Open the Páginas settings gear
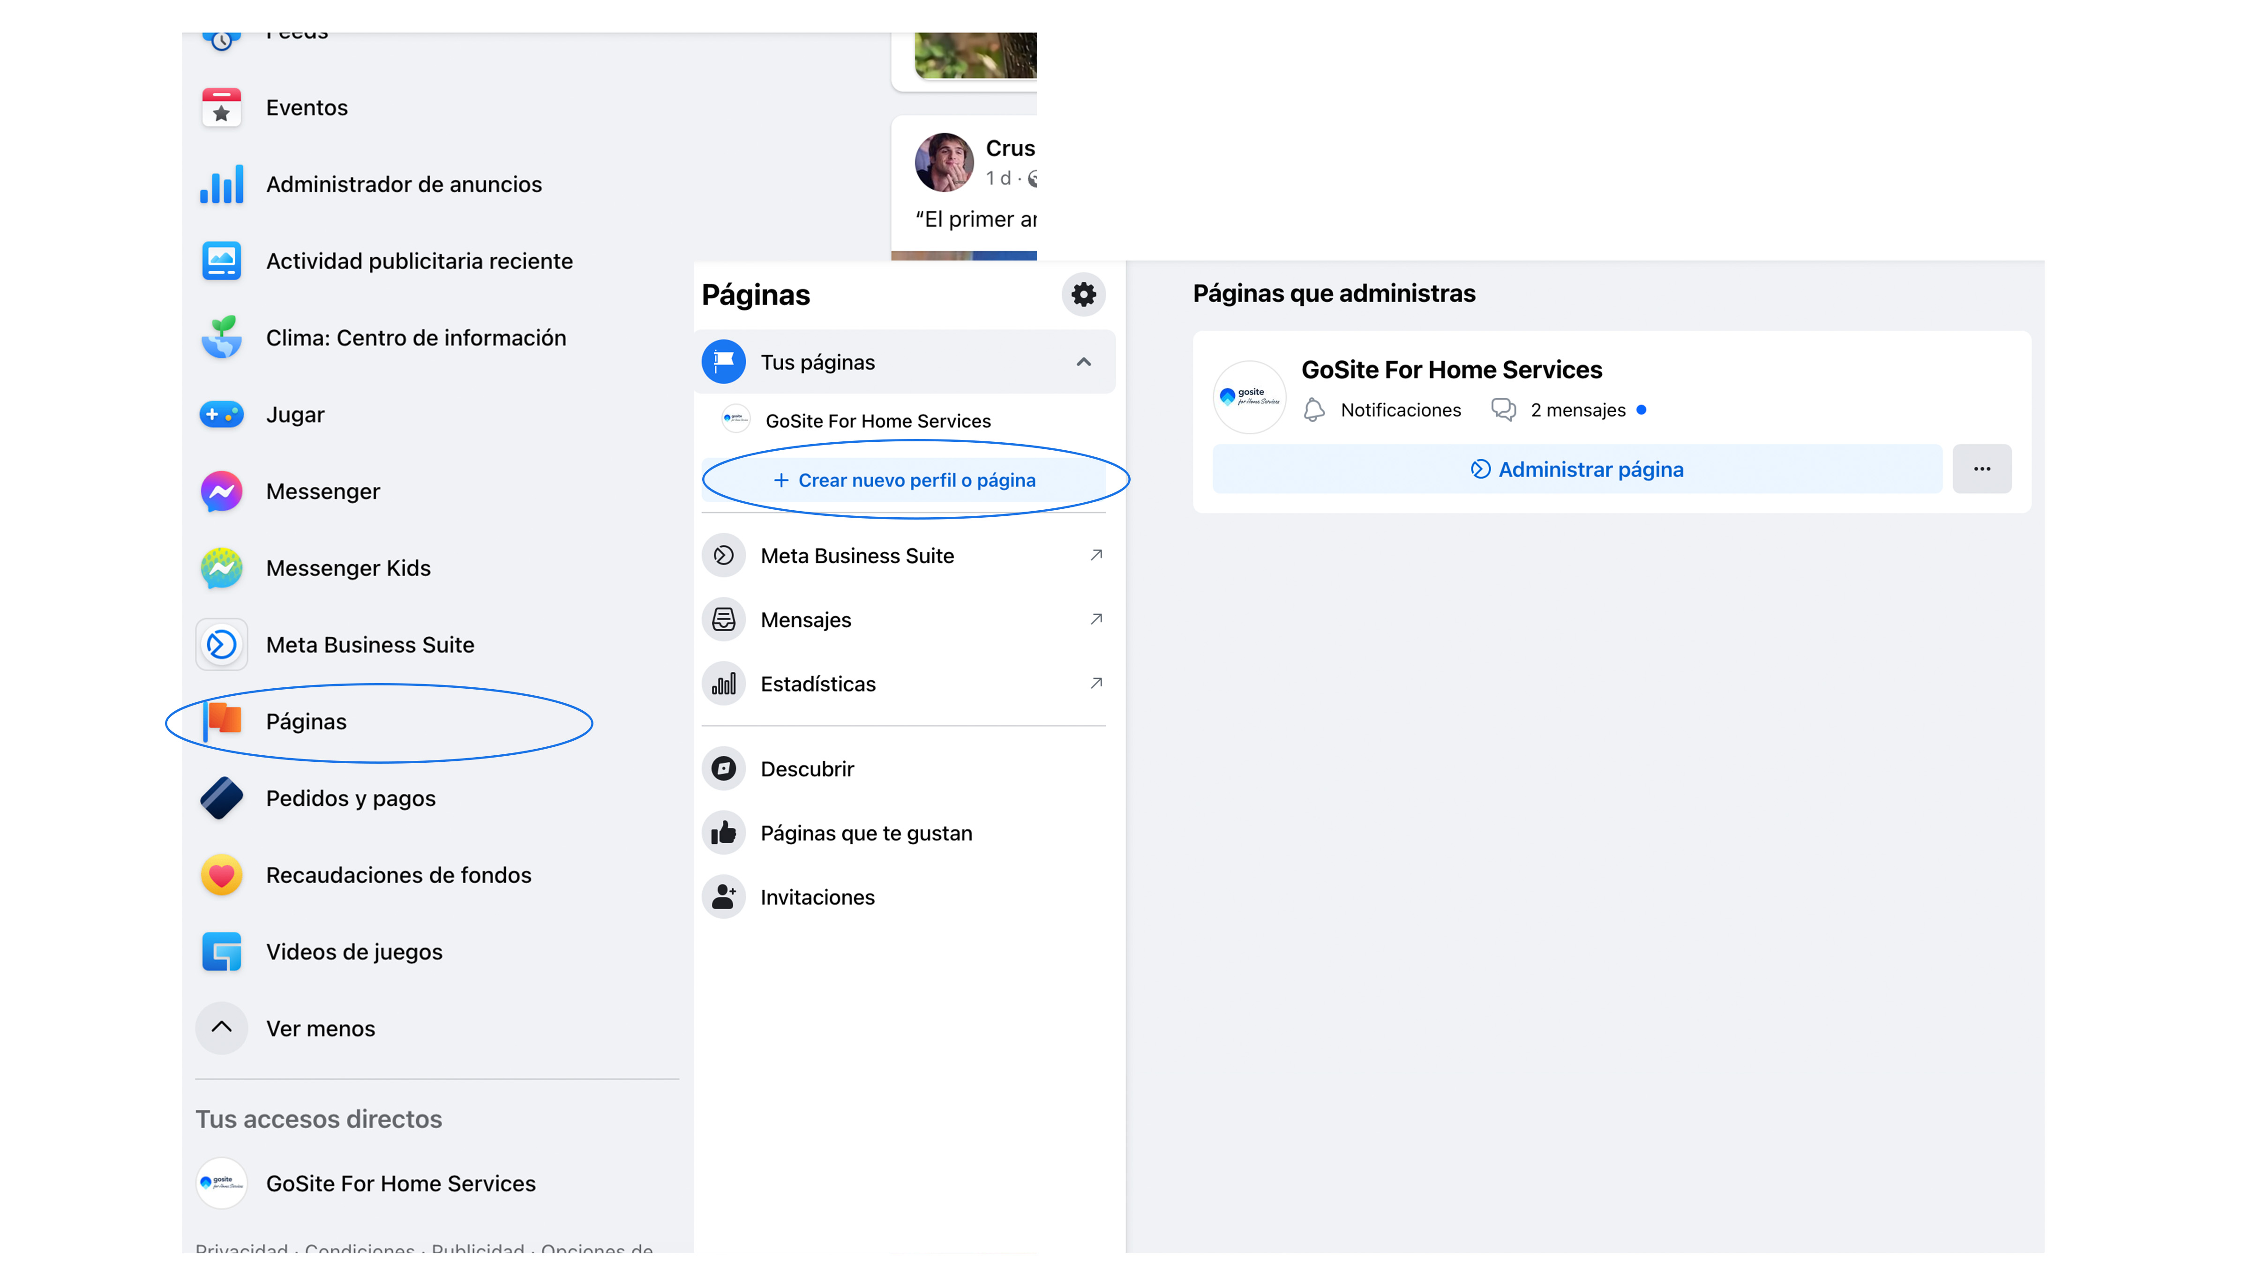 [1083, 294]
